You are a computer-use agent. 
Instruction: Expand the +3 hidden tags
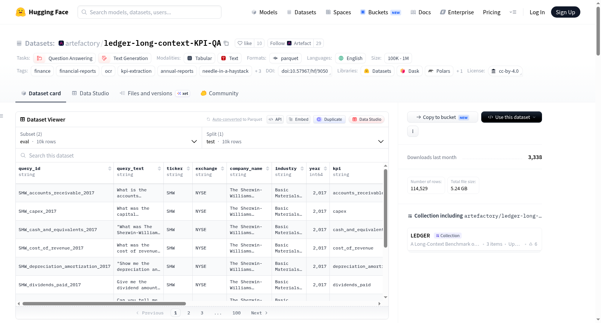click(x=258, y=71)
